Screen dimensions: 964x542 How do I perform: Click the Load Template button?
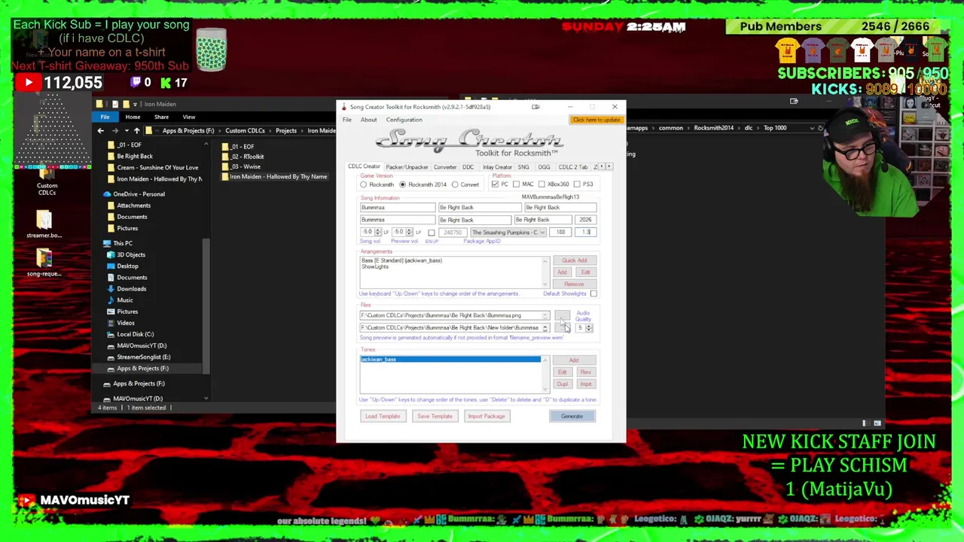383,416
